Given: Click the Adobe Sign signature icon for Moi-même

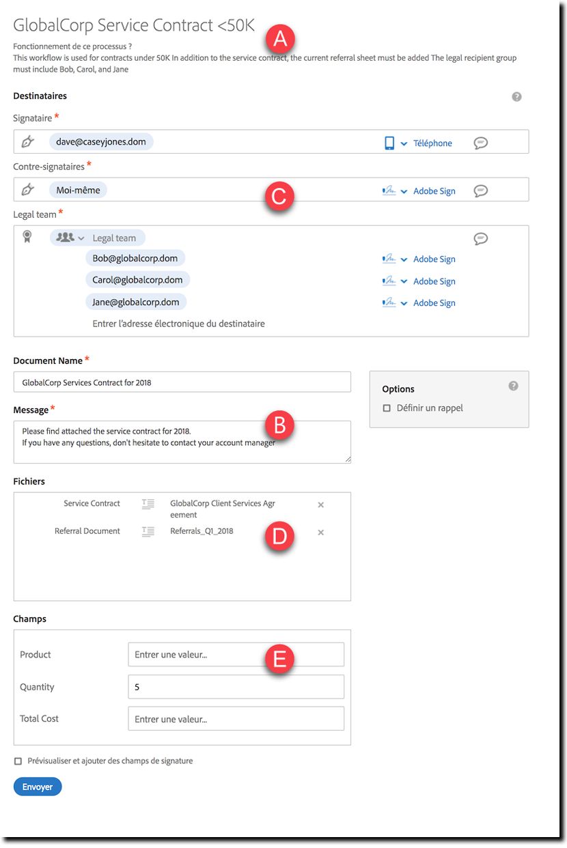Looking at the screenshot, I should 389,191.
